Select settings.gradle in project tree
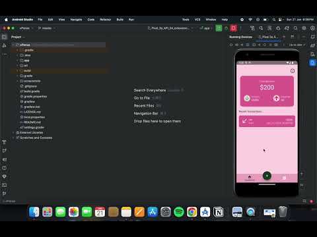Image resolution: width=317 pixels, height=237 pixels. [32, 127]
